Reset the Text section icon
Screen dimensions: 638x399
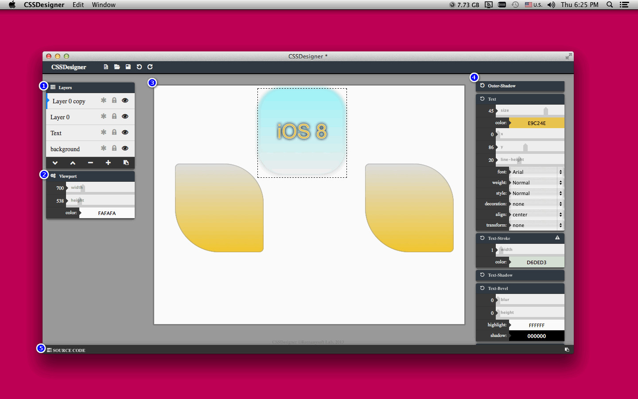[x=482, y=99]
